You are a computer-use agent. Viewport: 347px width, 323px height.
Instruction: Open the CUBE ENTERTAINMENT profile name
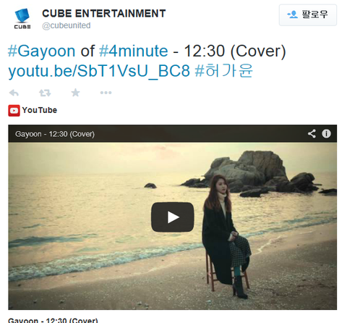(104, 14)
